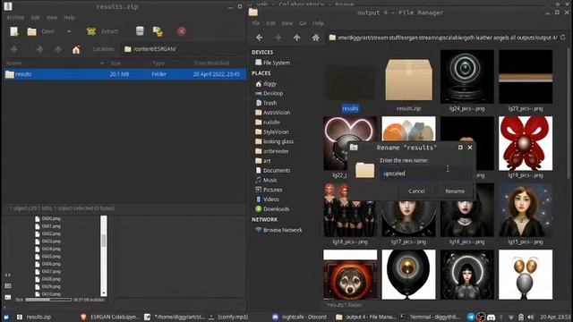
Task: Sort the archive list by Date Modified
Action: [211, 64]
